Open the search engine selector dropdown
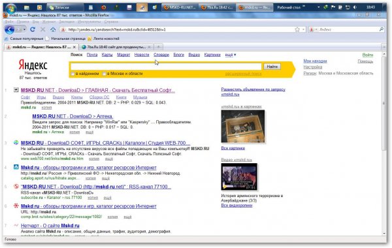 point(316,29)
